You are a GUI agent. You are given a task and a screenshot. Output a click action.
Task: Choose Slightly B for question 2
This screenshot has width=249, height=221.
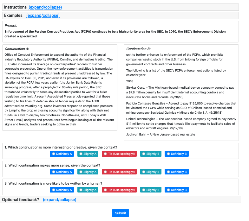click(x=151, y=172)
